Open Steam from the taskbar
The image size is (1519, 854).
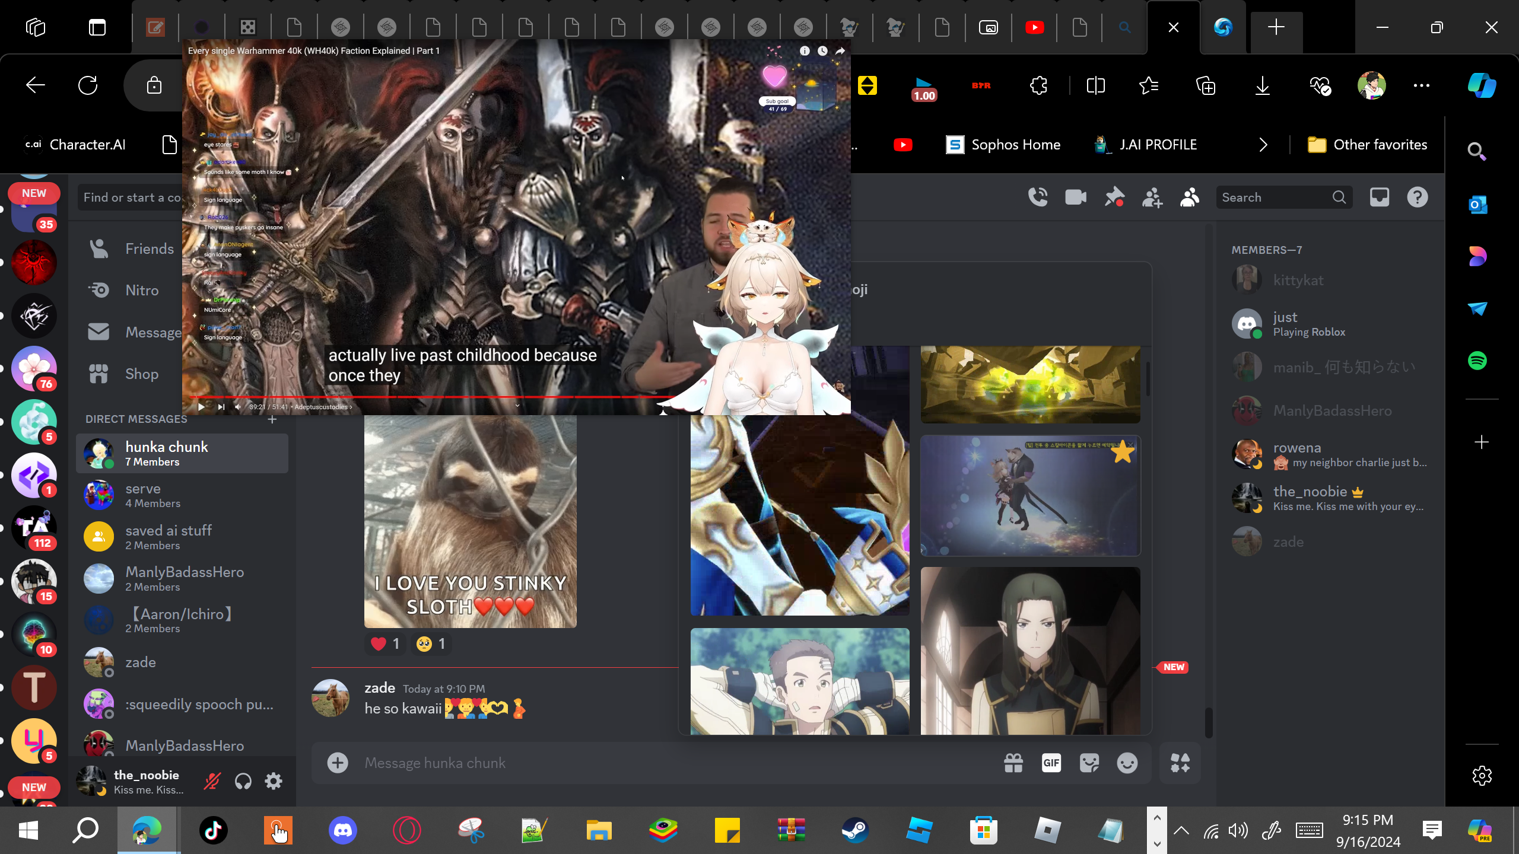click(855, 830)
